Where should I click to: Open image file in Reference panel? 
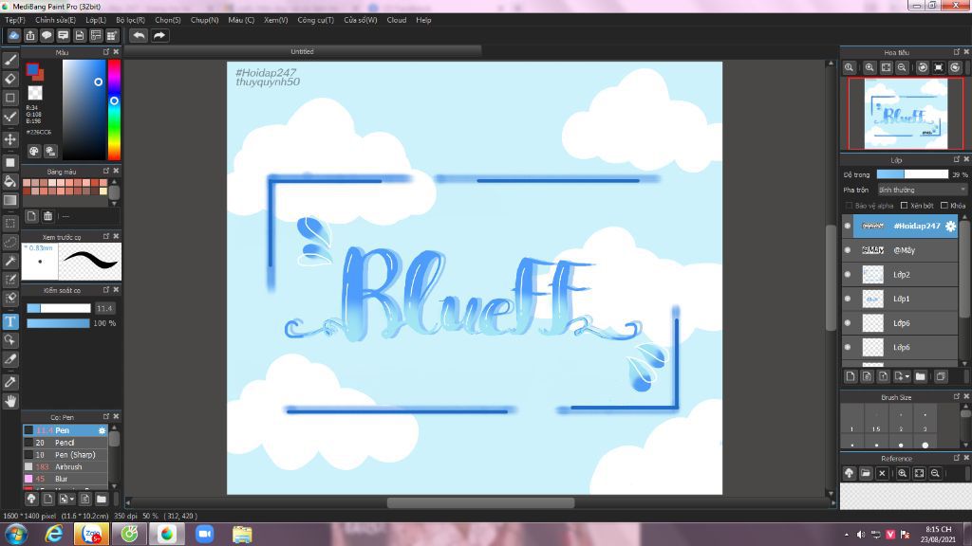point(866,473)
